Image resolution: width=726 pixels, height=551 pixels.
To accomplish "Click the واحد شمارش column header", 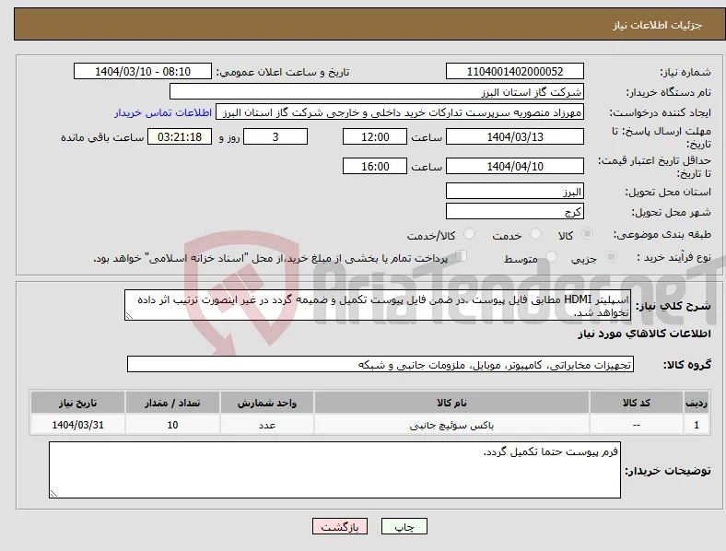I will pyautogui.click(x=267, y=403).
